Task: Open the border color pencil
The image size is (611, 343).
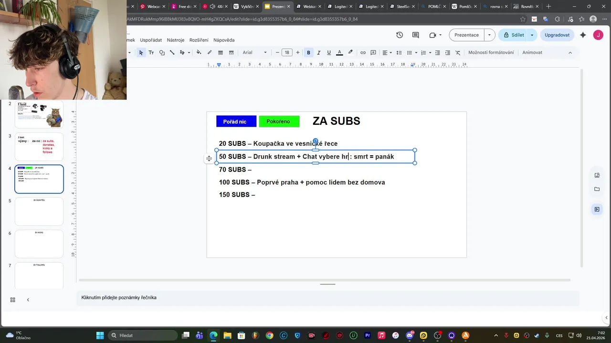Action: tap(210, 52)
